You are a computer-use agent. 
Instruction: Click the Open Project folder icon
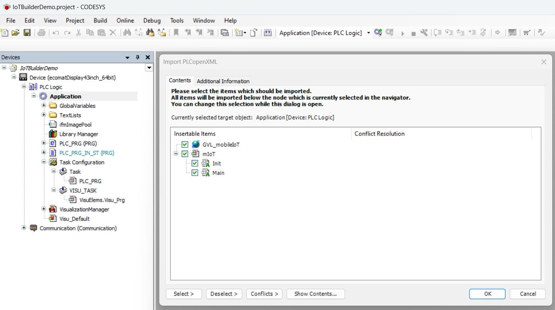[x=15, y=33]
